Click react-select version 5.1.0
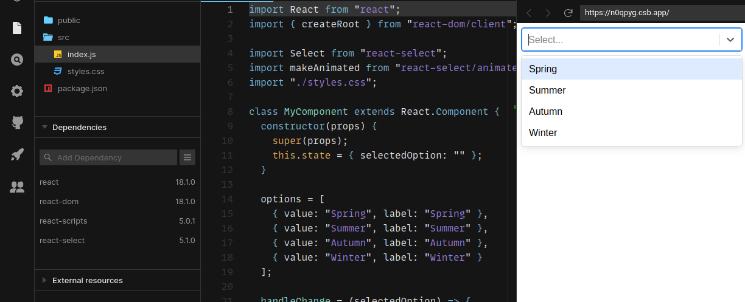Viewport: 745px width, 302px height. 187,240
